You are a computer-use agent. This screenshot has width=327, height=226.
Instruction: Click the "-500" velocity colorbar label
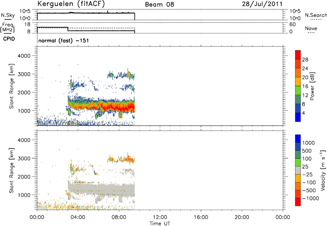[x=309, y=191]
